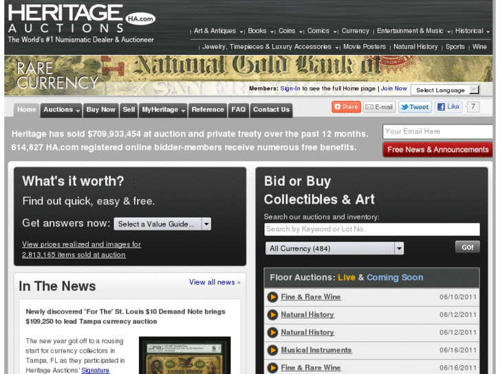Click the Sign-In link
500x374 pixels.
(x=290, y=89)
